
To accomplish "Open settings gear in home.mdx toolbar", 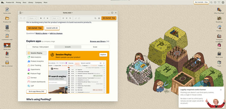I will click(x=99, y=18).
